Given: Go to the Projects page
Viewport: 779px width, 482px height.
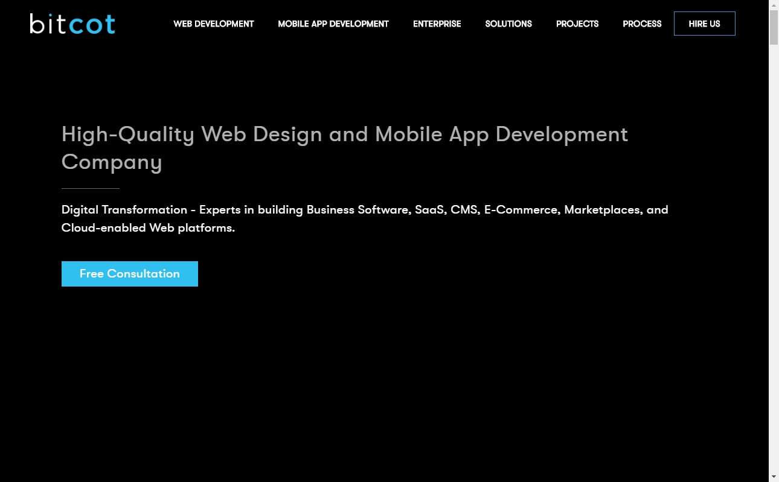Looking at the screenshot, I should click(x=577, y=24).
